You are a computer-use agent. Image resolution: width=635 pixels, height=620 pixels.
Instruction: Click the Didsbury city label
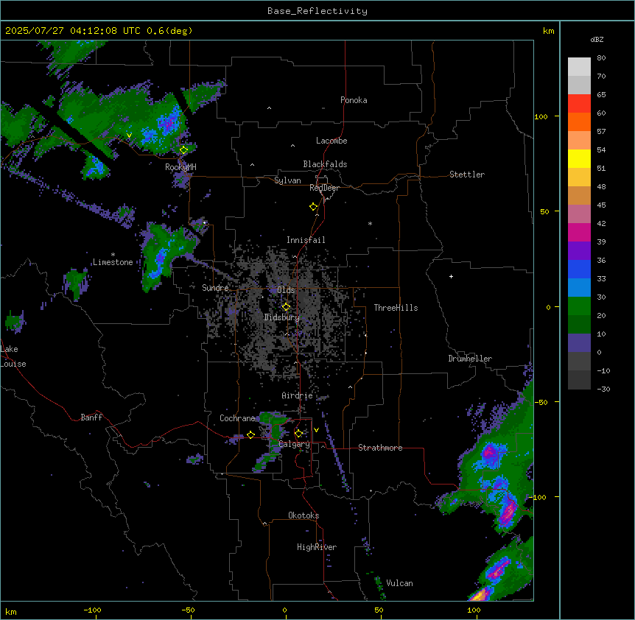(282, 317)
